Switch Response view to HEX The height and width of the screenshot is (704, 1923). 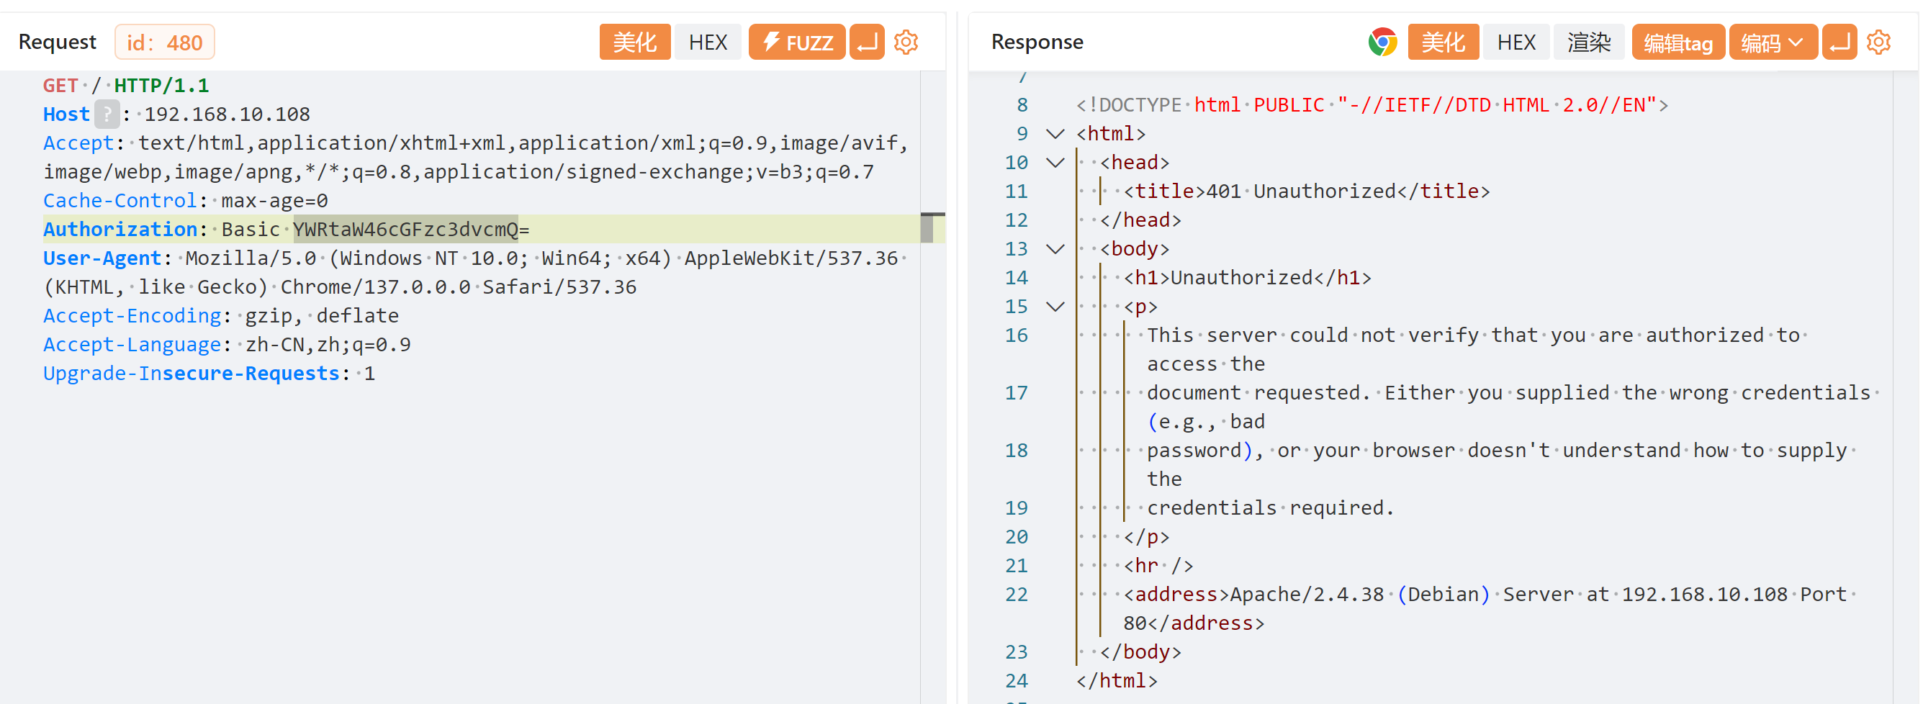point(1516,42)
